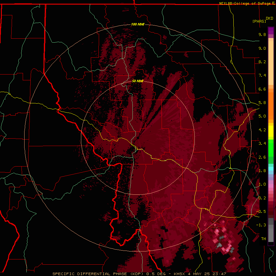Click the 2.6 scale value
Screen dimensions: 276x276
coord(262,157)
